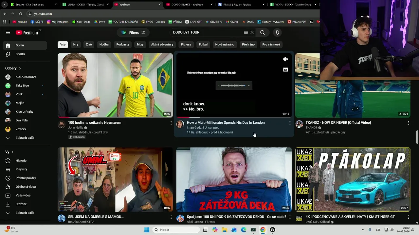Viewport: 419px width, 235px height.
Task: Open Taky Bige channel subscription
Action: point(25,86)
